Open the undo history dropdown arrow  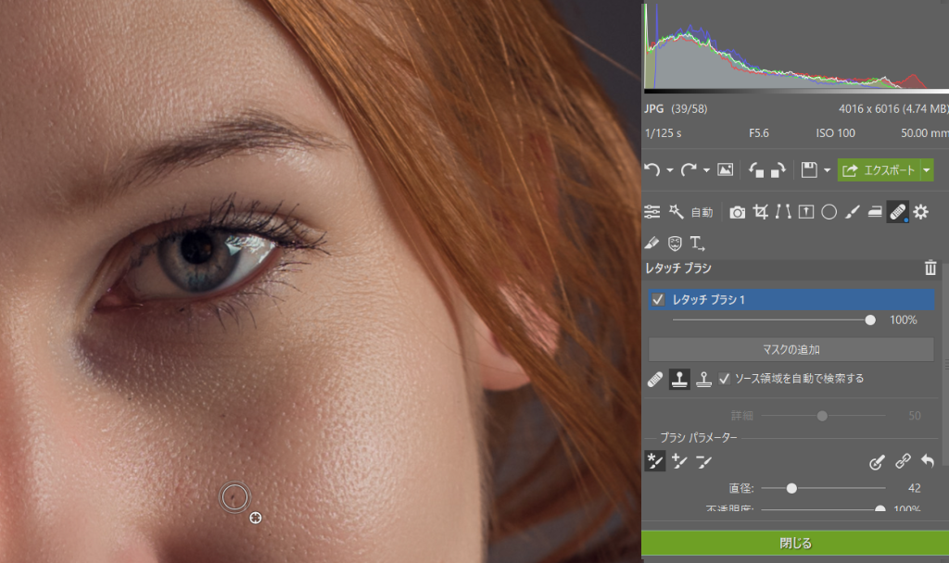pyautogui.click(x=670, y=170)
